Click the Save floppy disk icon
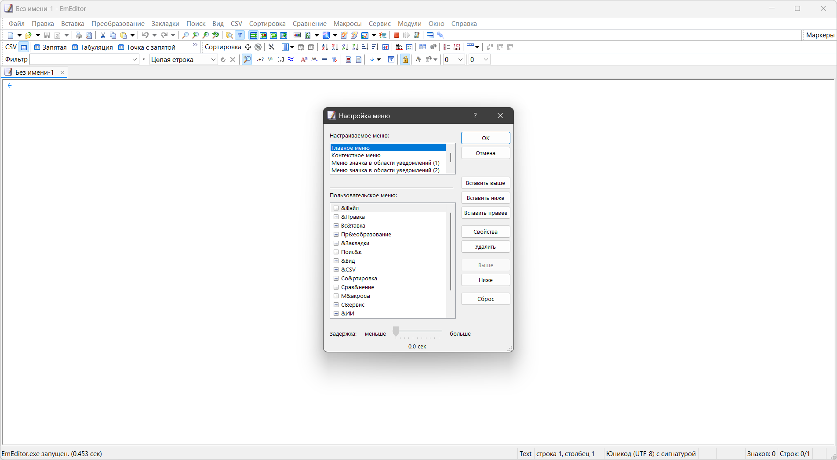Screen dimensions: 837x460 [x=47, y=35]
